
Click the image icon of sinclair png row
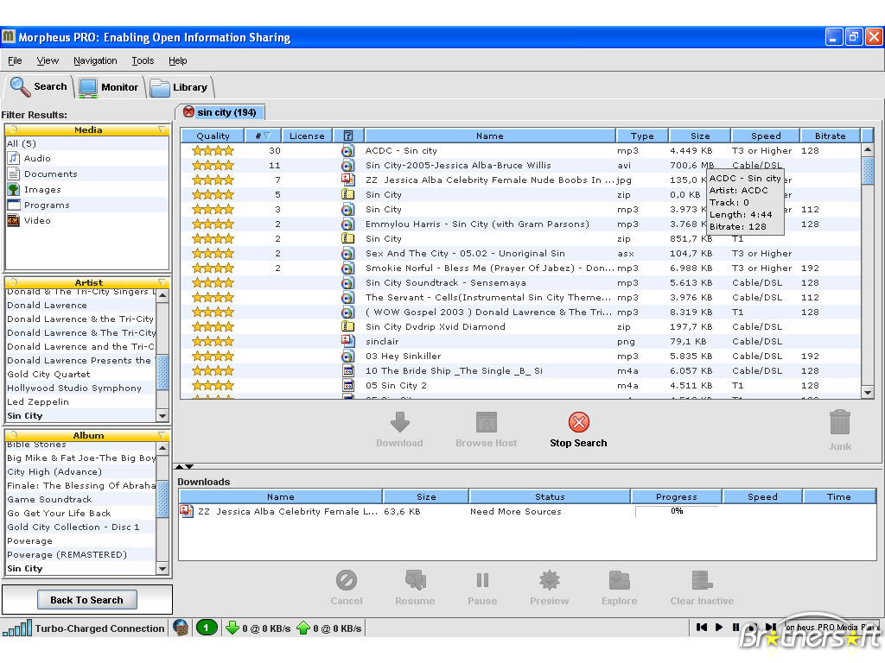point(348,341)
